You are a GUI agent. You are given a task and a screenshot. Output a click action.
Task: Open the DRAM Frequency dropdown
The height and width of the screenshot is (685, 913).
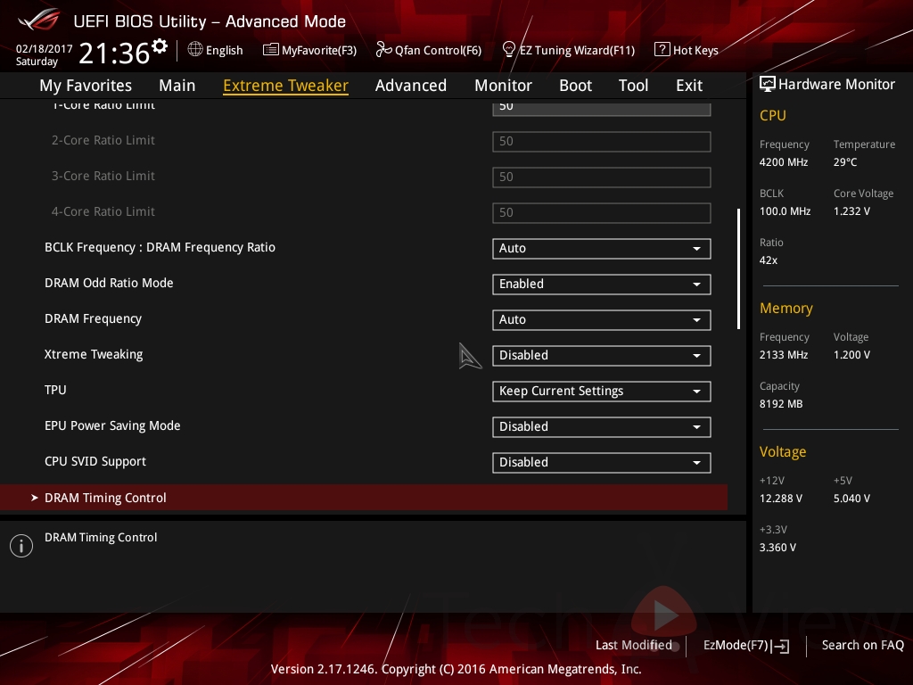click(602, 320)
